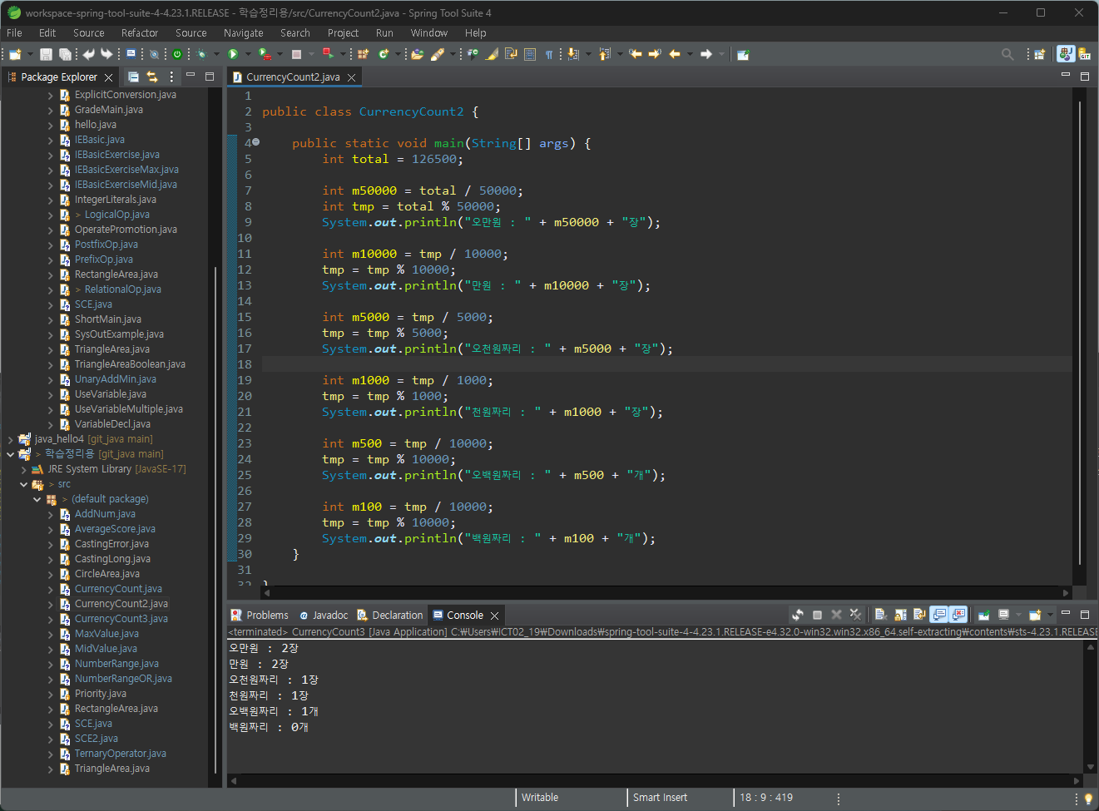Click Back navigation arrow in toolbar
This screenshot has height=811, width=1099.
point(675,54)
